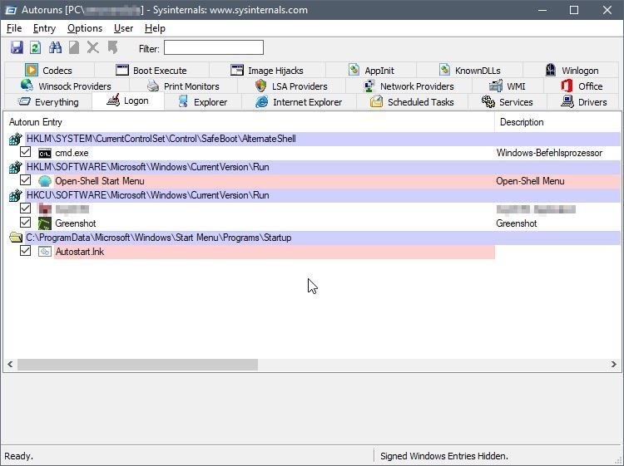The width and height of the screenshot is (624, 466).
Task: Click the horizontal scrollbar thumb
Action: [x=137, y=365]
